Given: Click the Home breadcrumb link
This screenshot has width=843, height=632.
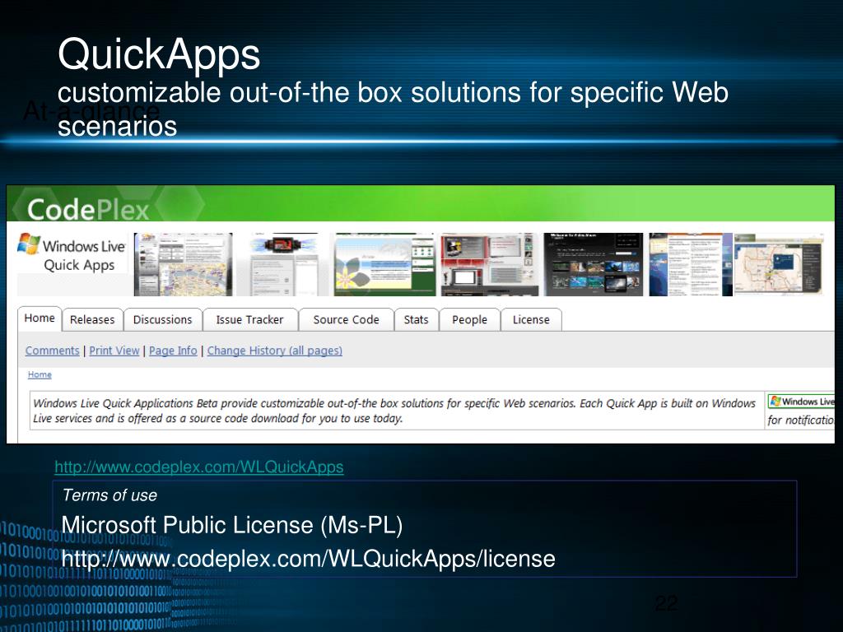Looking at the screenshot, I should pos(40,374).
